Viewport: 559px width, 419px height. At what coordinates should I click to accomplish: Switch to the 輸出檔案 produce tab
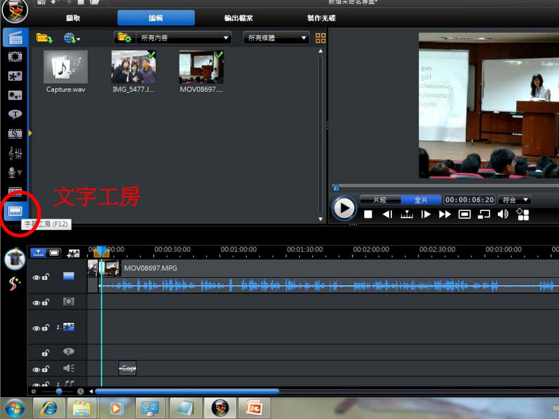(x=239, y=18)
